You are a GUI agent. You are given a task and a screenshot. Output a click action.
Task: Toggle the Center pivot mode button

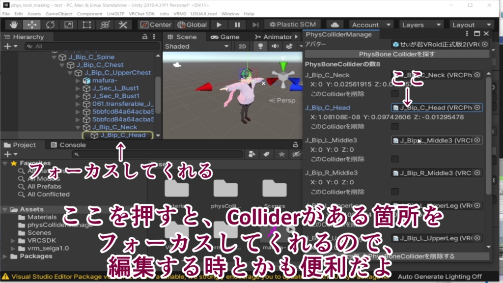[156, 24]
